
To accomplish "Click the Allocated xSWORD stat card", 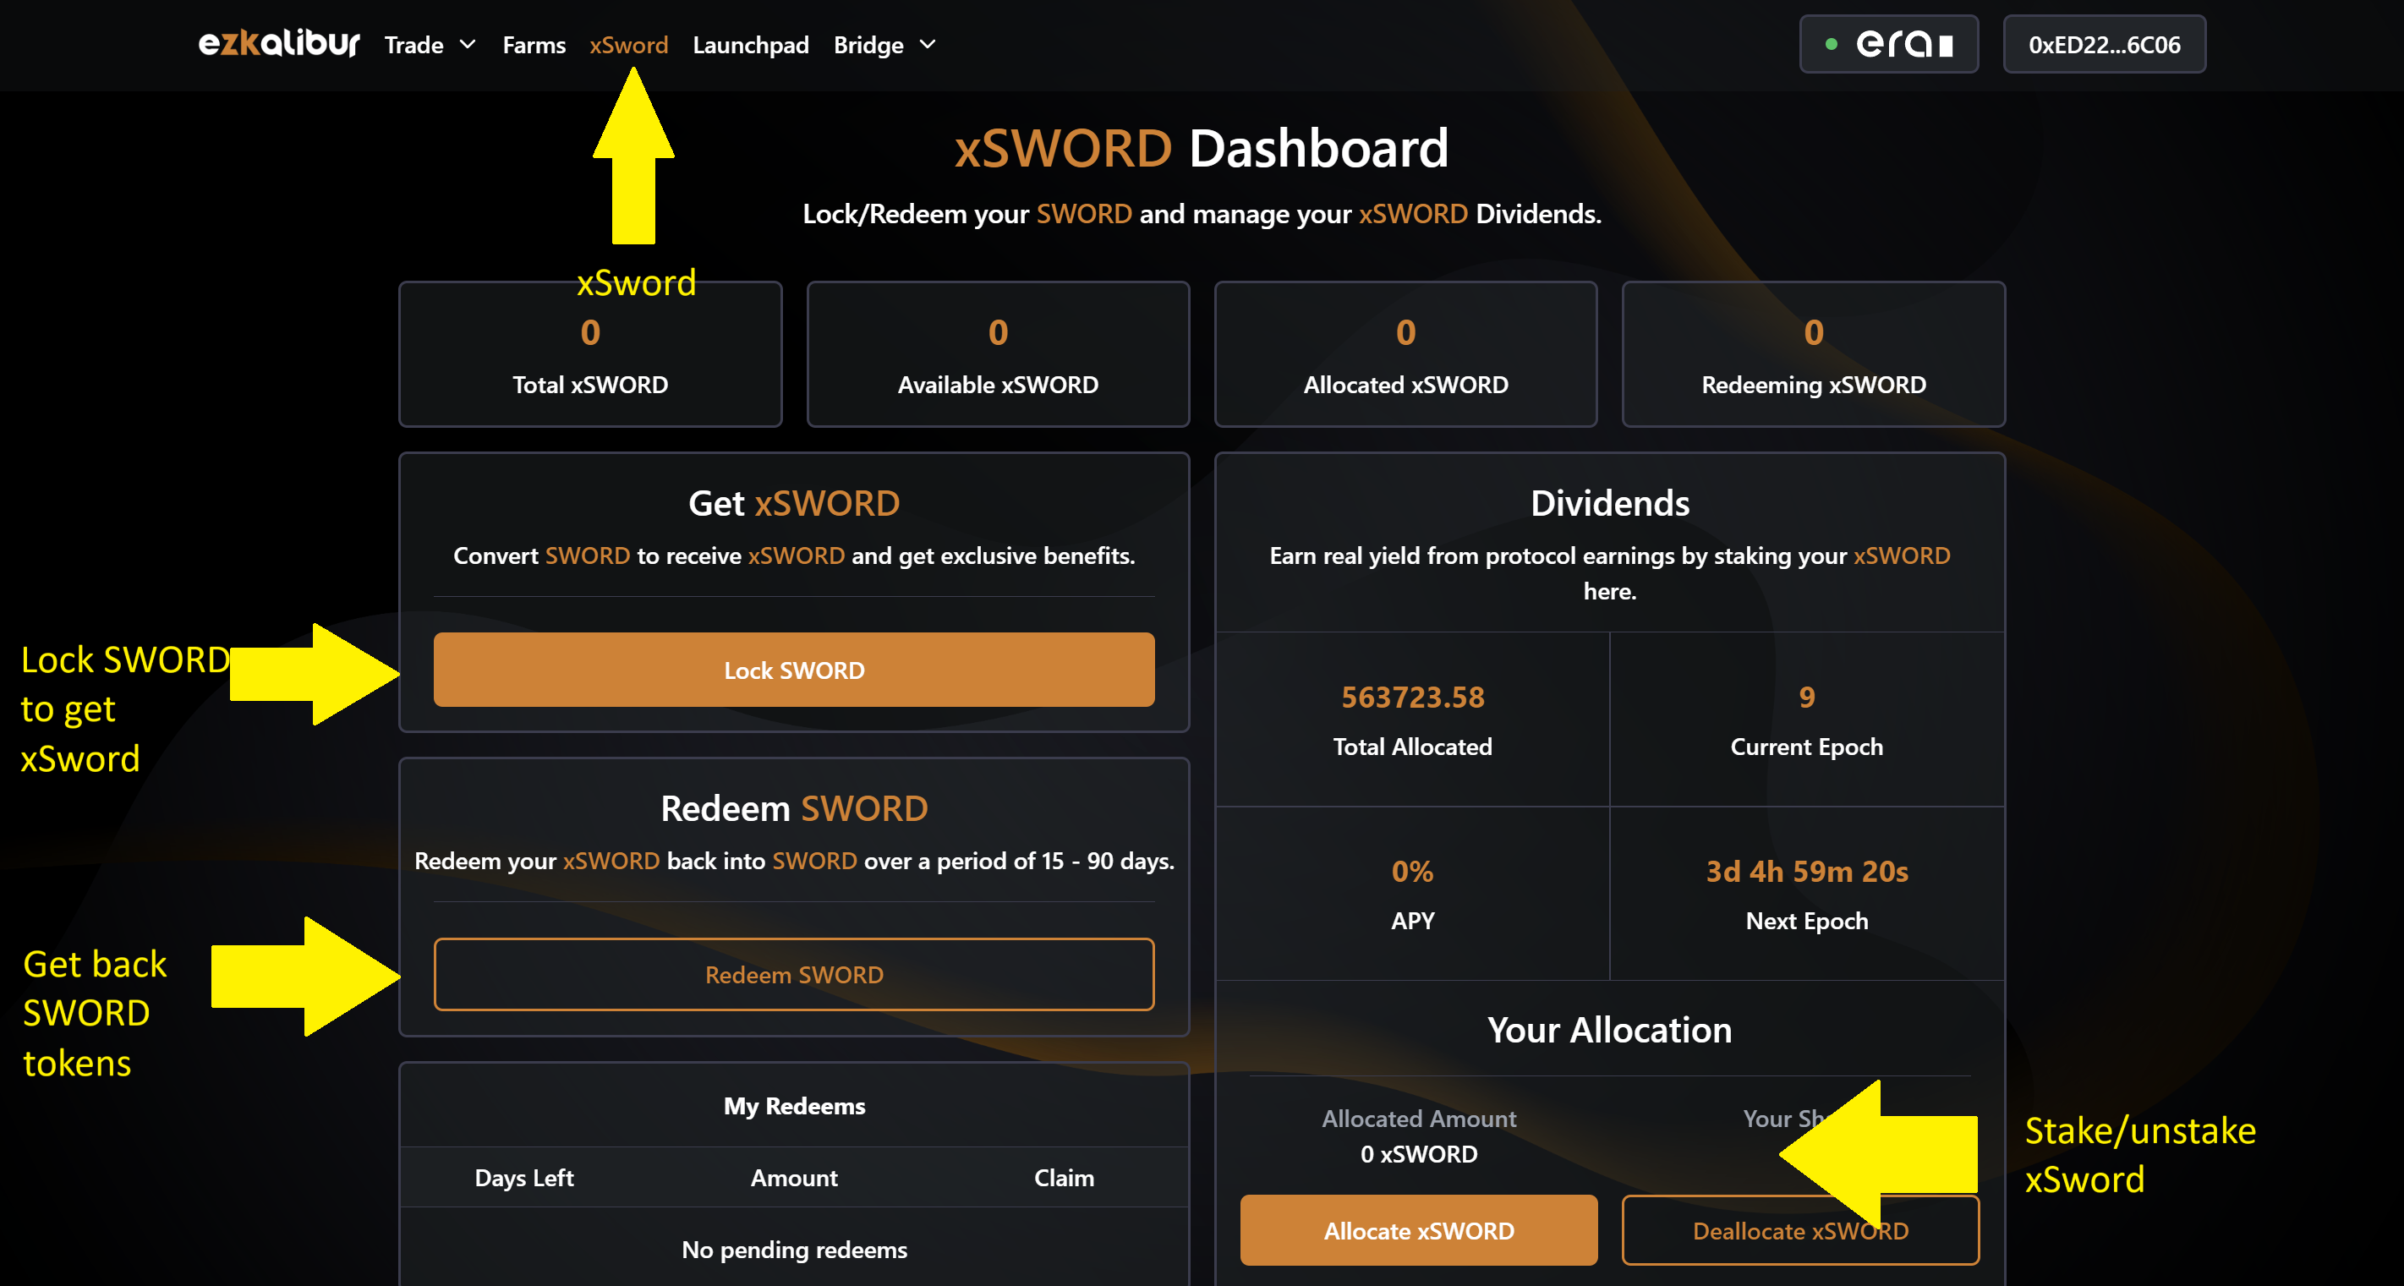I will point(1405,354).
